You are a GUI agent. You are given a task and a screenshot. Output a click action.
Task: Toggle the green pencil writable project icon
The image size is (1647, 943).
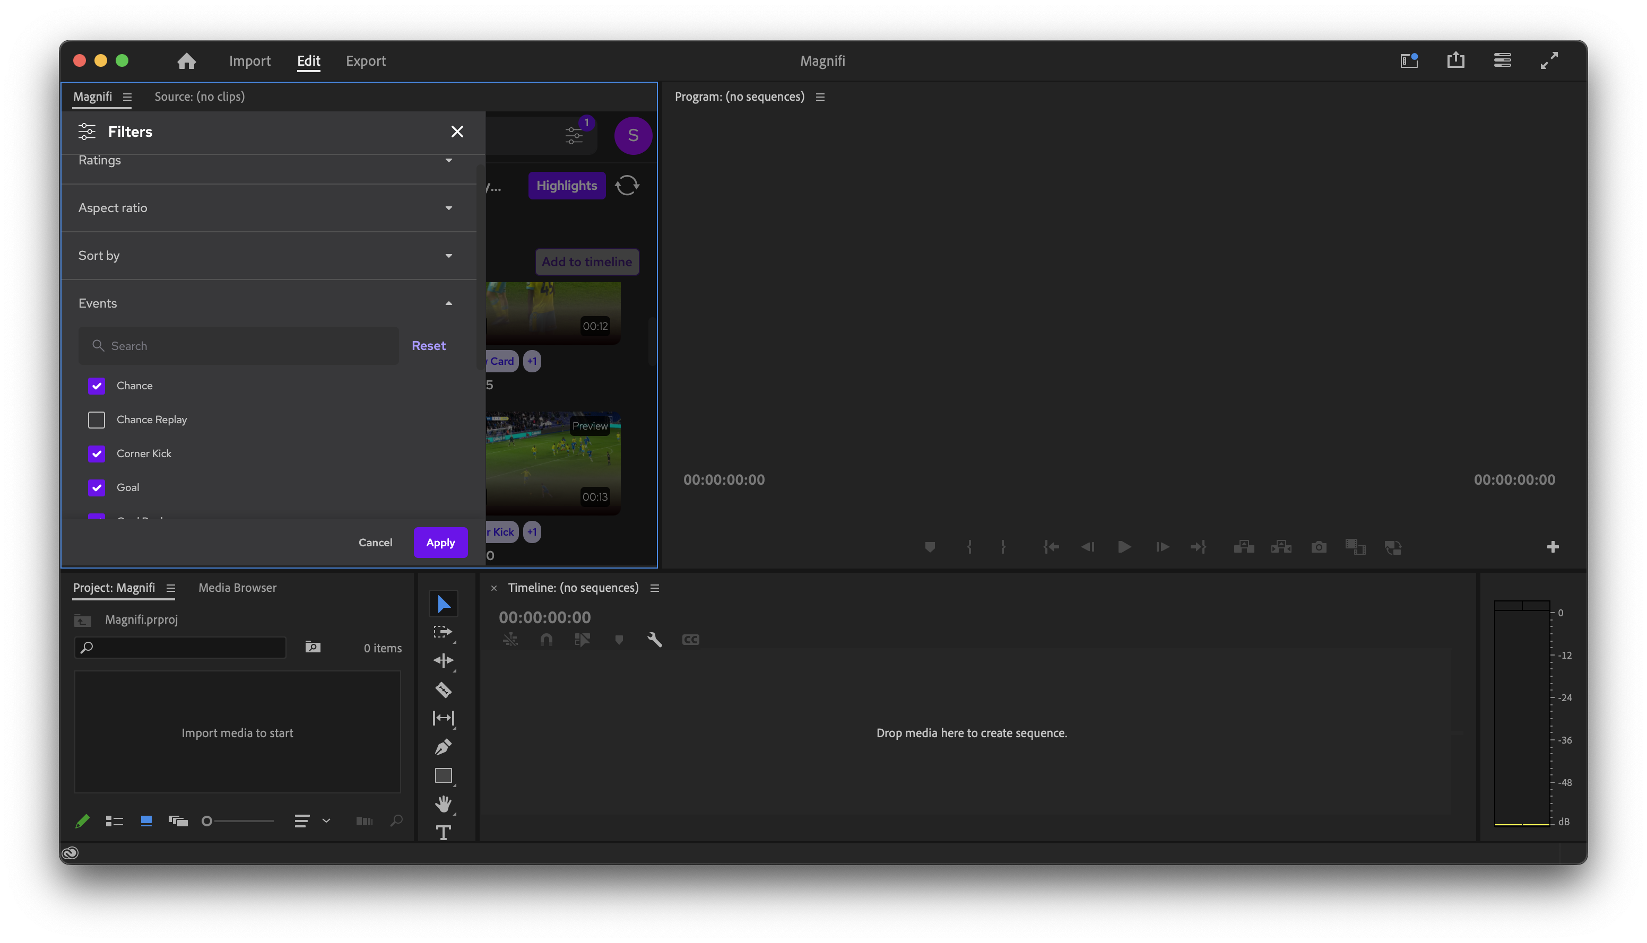(82, 821)
